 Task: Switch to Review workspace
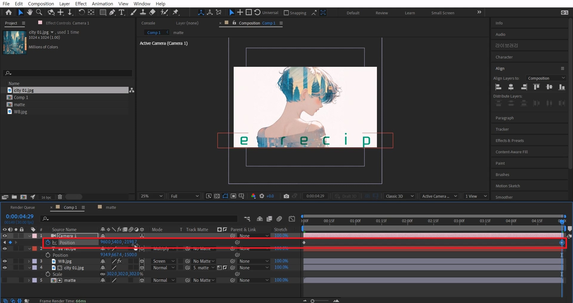coord(382,13)
